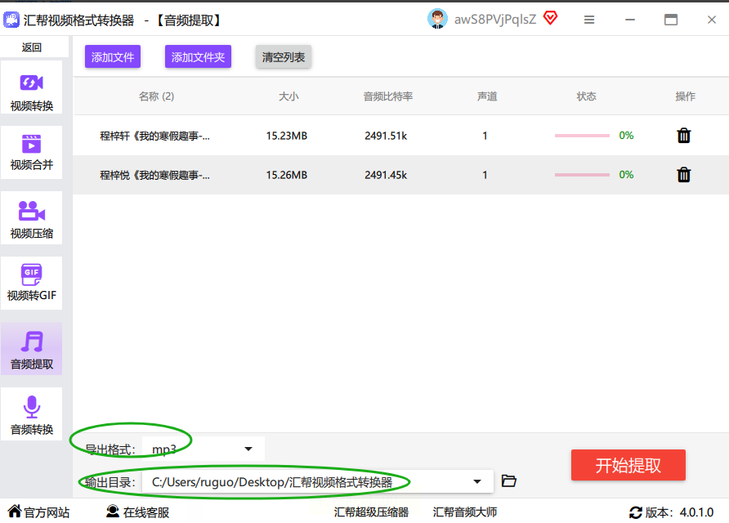This screenshot has width=729, height=523.
Task: Click the user avatar awS8PVjPqlsZ
Action: (437, 19)
